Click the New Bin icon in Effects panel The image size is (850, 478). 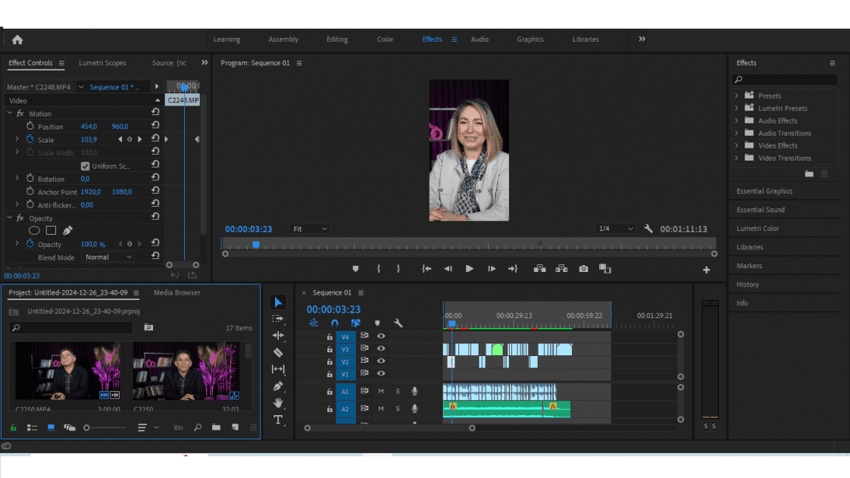point(809,174)
